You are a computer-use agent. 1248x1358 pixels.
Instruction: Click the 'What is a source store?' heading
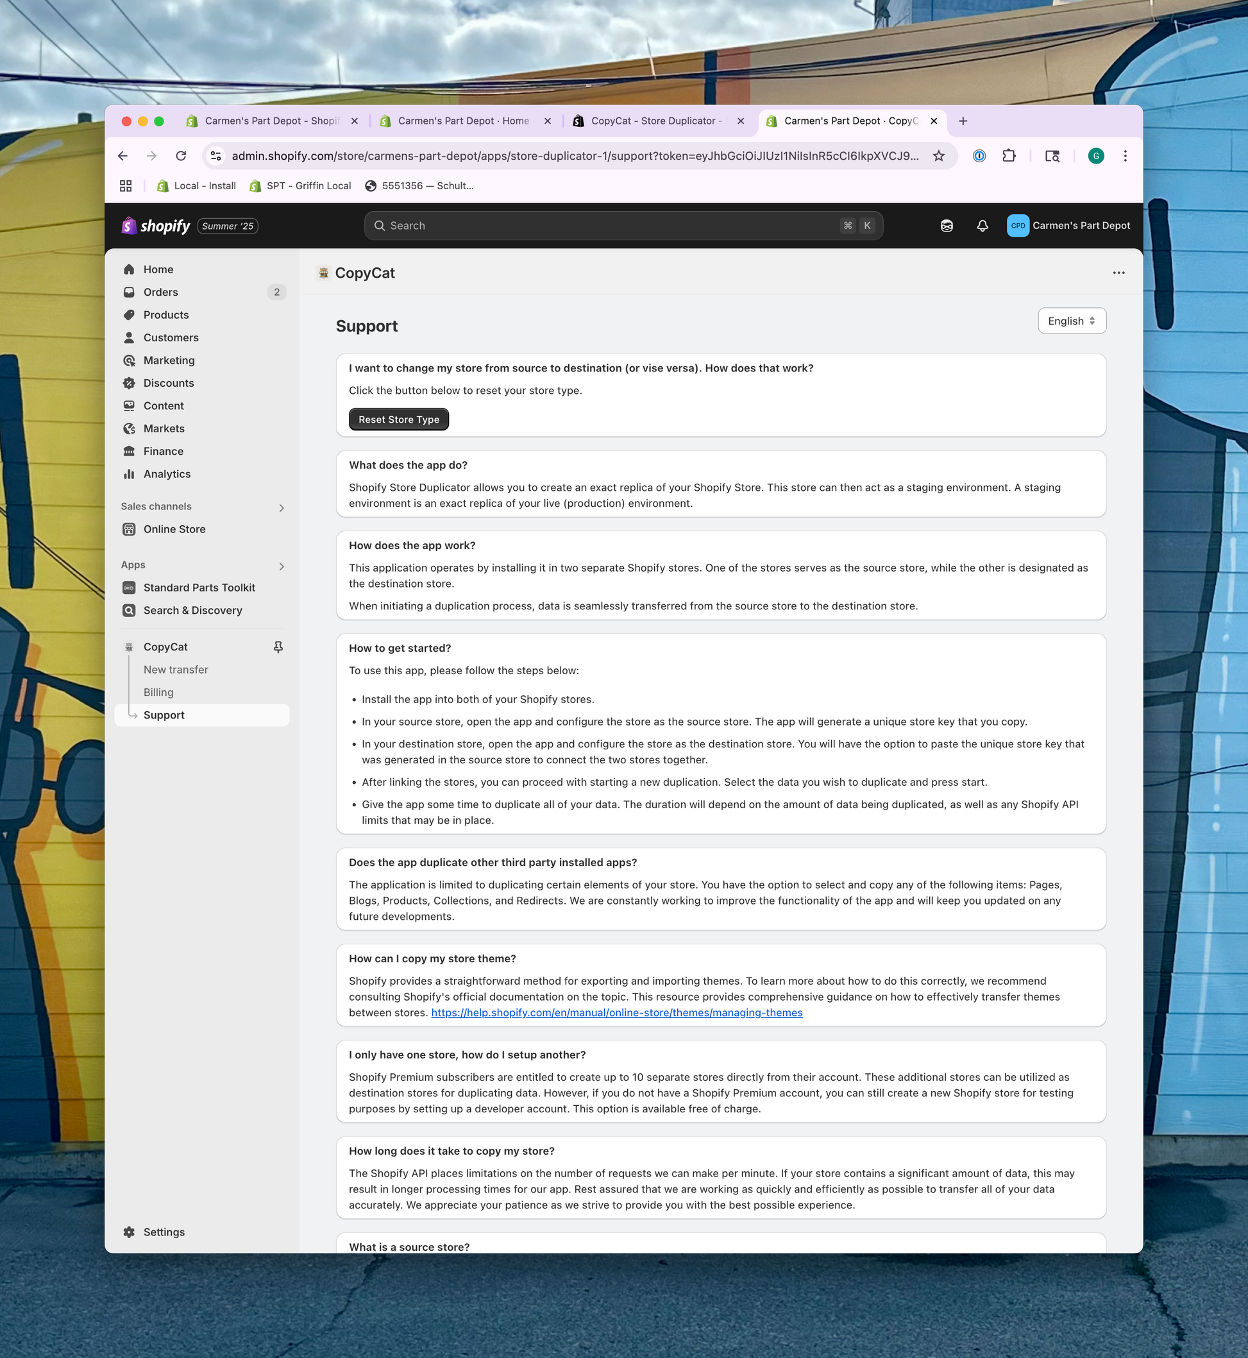409,1247
